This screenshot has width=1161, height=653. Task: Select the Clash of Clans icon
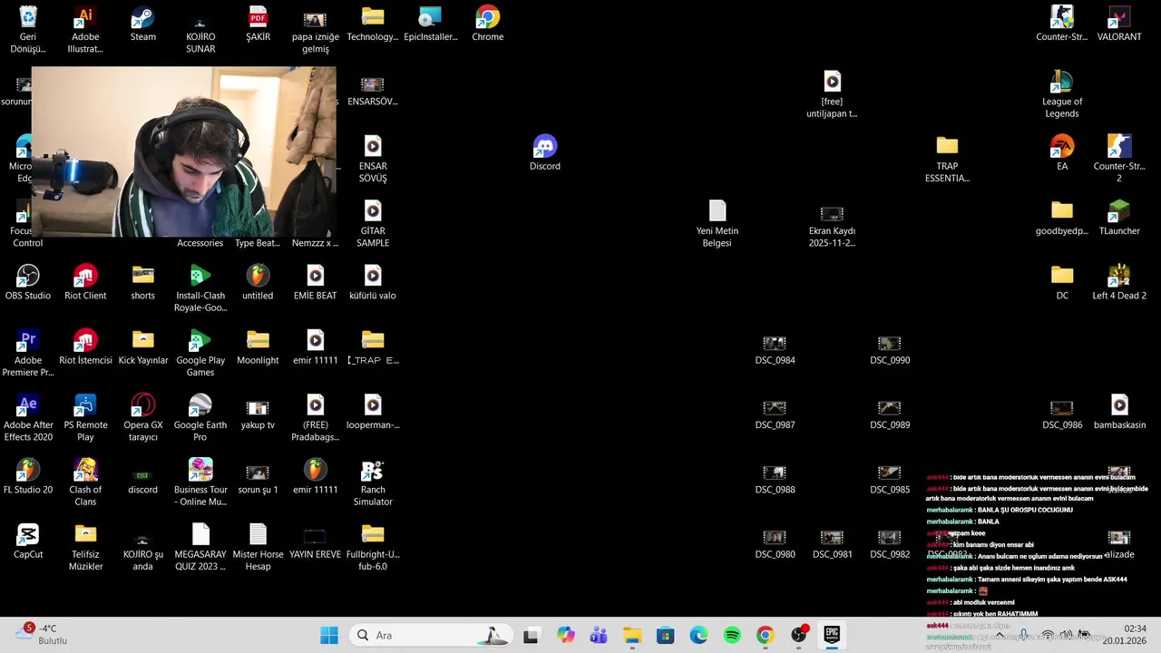coord(85,483)
